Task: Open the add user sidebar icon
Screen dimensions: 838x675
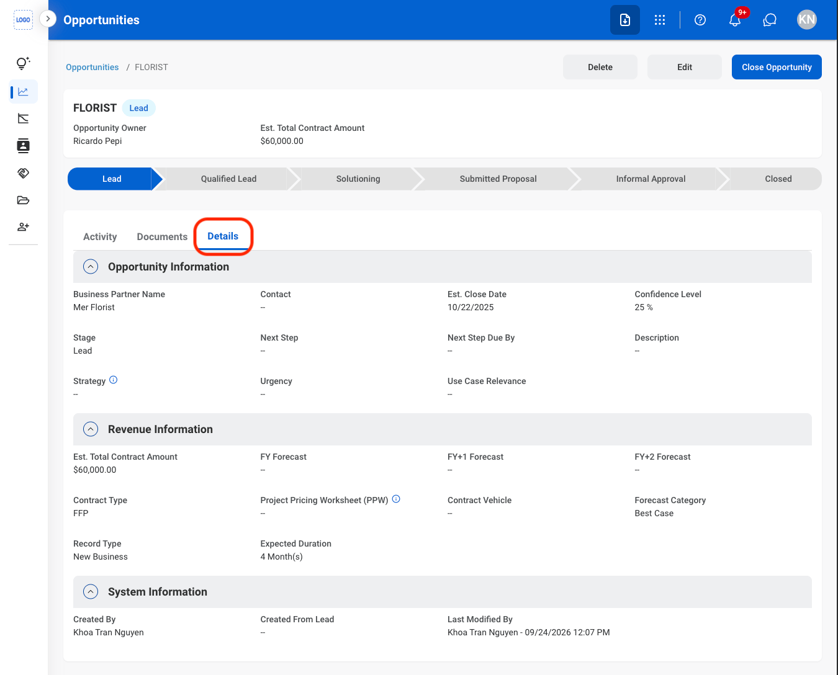Action: (23, 226)
